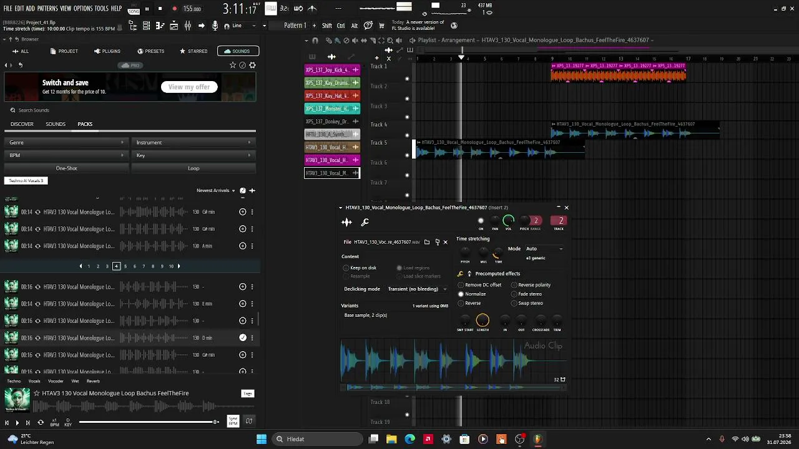Mute Track 4 via its mute dot

407,135
